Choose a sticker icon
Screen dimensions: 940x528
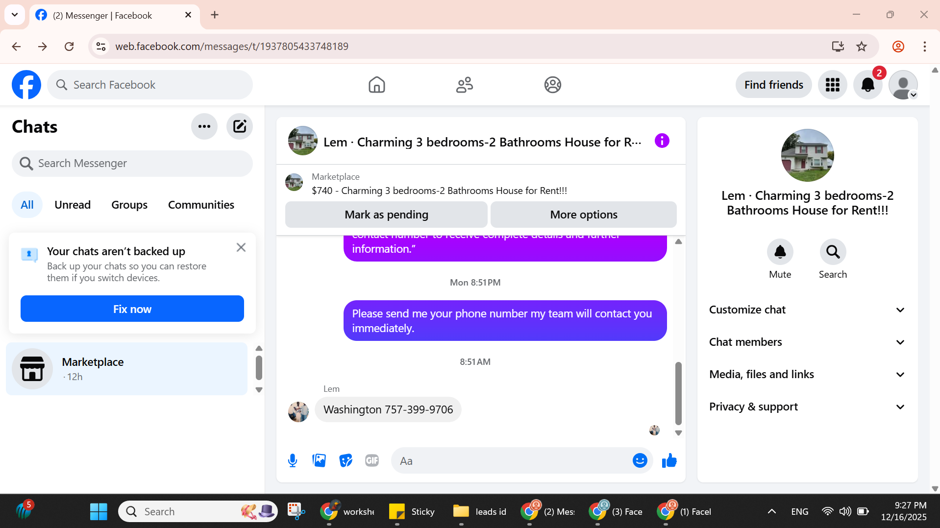(346, 460)
